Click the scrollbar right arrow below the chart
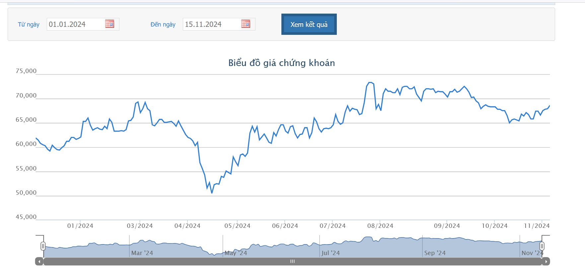Screen dimensions: 585x269 (546, 261)
